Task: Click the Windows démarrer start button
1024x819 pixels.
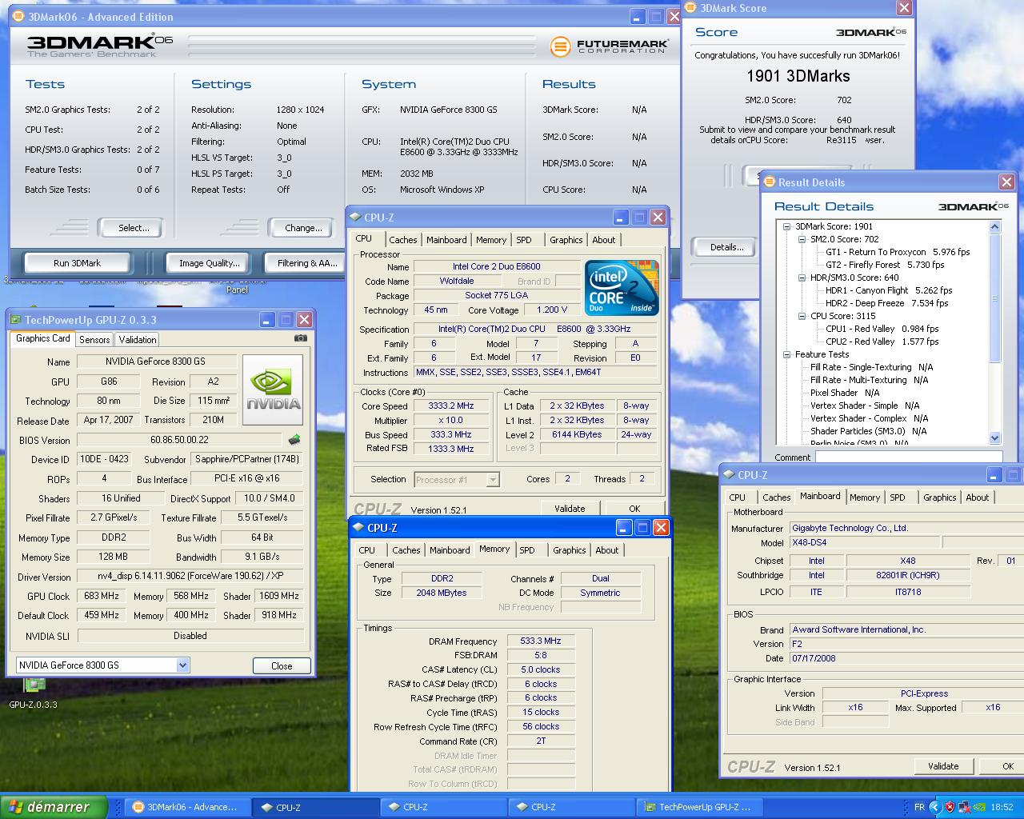Action: (54, 807)
